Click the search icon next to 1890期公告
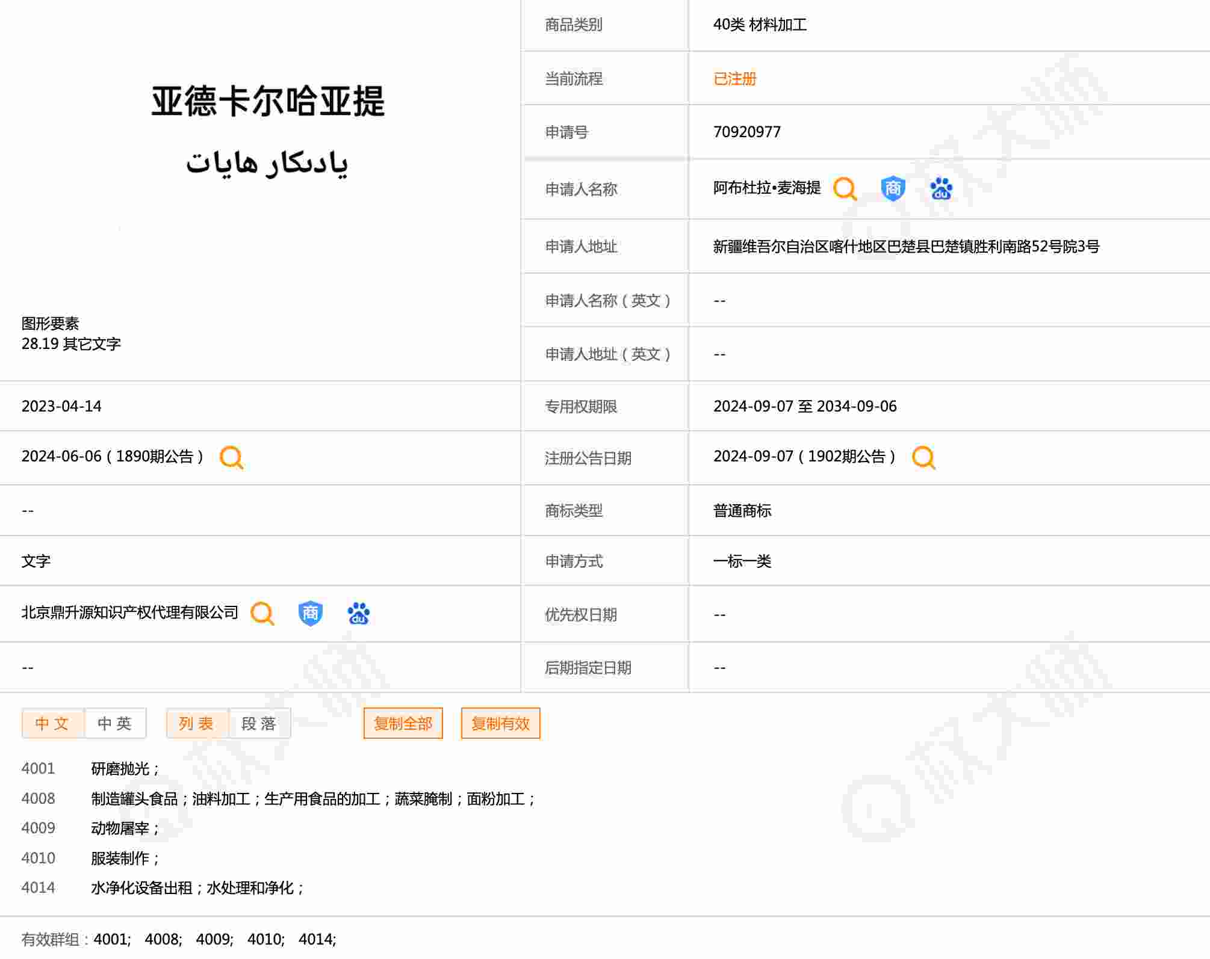Viewport: 1210px width, 959px height. (231, 457)
